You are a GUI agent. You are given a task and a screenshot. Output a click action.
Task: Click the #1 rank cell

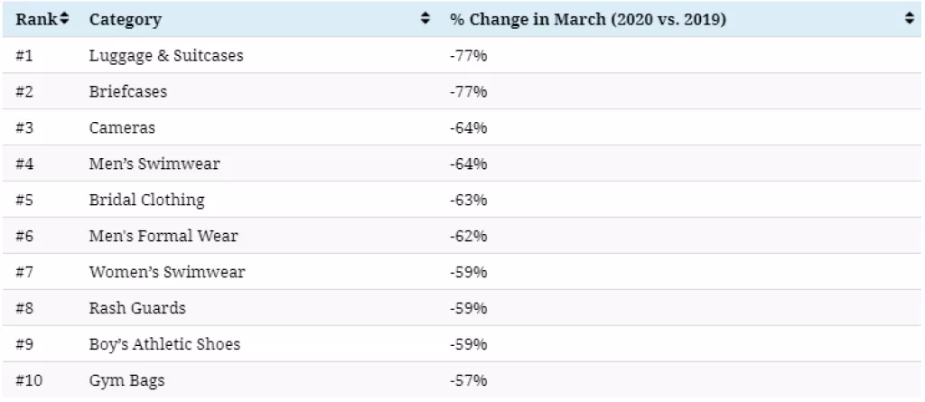[x=24, y=56]
